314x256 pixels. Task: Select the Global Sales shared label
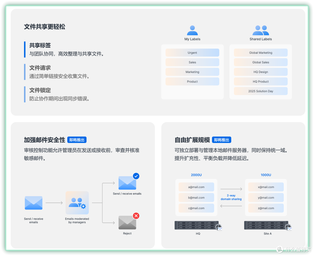(x=261, y=62)
